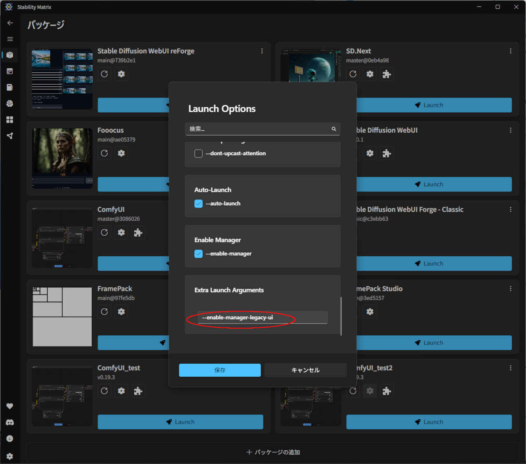
Task: Click the version text master@0eb4a98
Action: pos(367,60)
